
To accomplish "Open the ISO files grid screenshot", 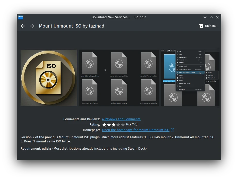I will coord(119,78).
